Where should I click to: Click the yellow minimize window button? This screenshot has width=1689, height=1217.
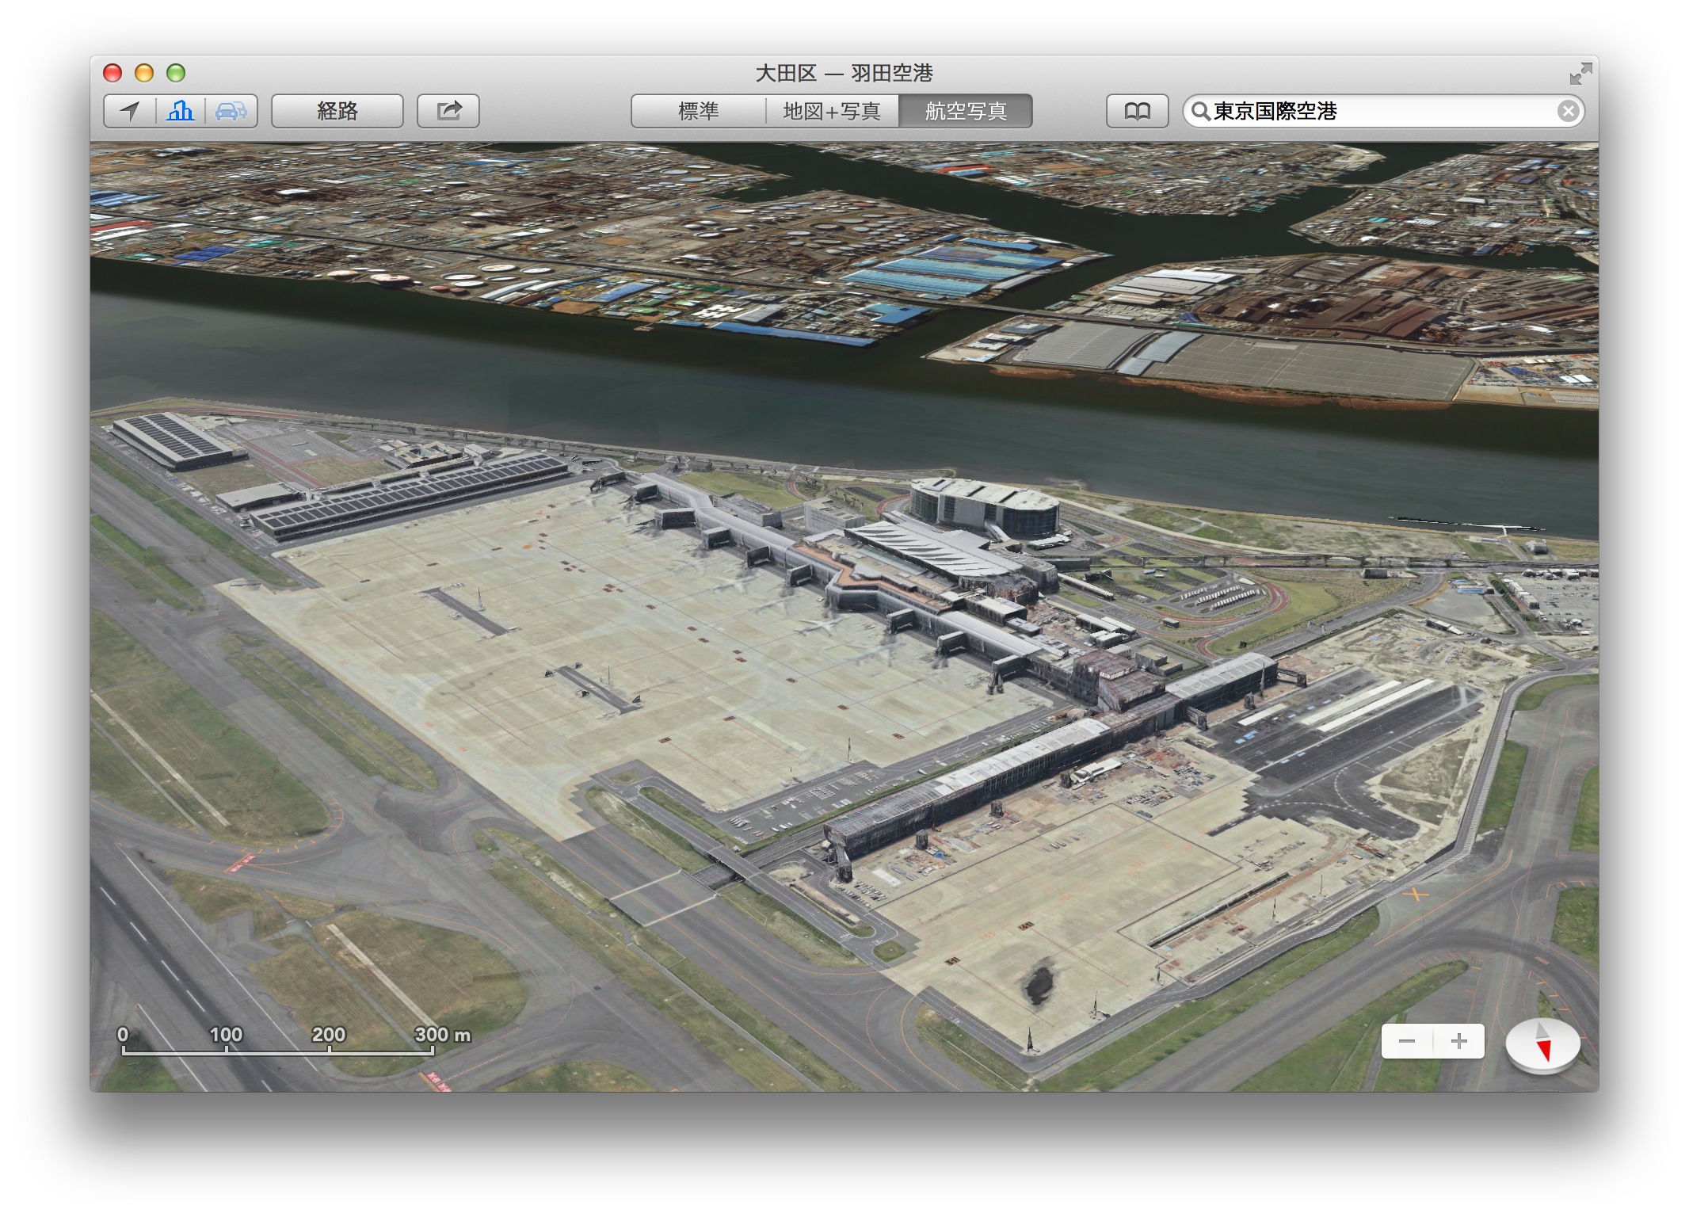(144, 73)
